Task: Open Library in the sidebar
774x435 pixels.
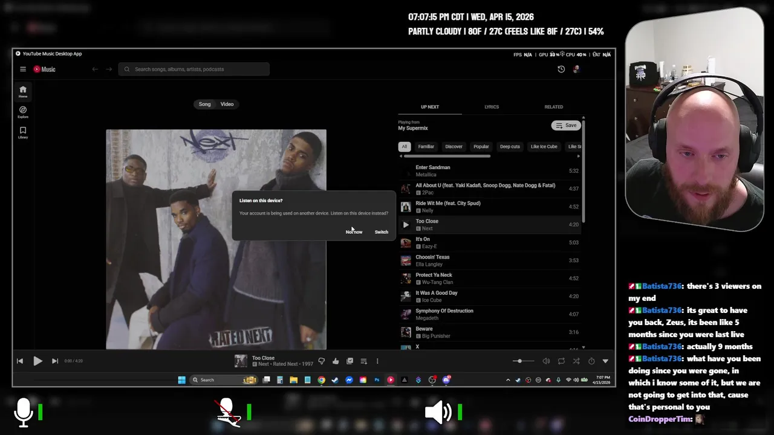Action: pos(23,133)
